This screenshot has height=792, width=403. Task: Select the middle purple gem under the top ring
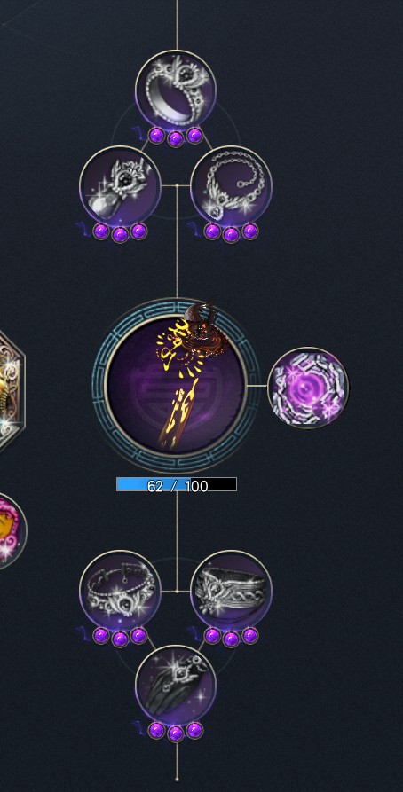click(176, 138)
